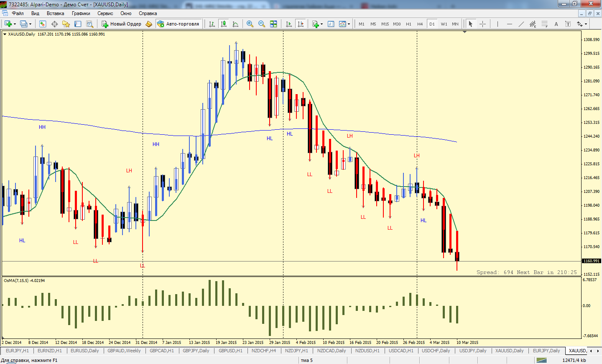Open the Справка menu
The image size is (602, 364).
tap(148, 13)
